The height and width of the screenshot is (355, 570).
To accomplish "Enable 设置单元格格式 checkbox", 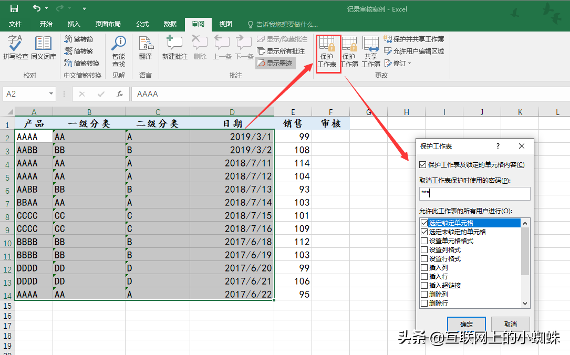I will coord(424,241).
